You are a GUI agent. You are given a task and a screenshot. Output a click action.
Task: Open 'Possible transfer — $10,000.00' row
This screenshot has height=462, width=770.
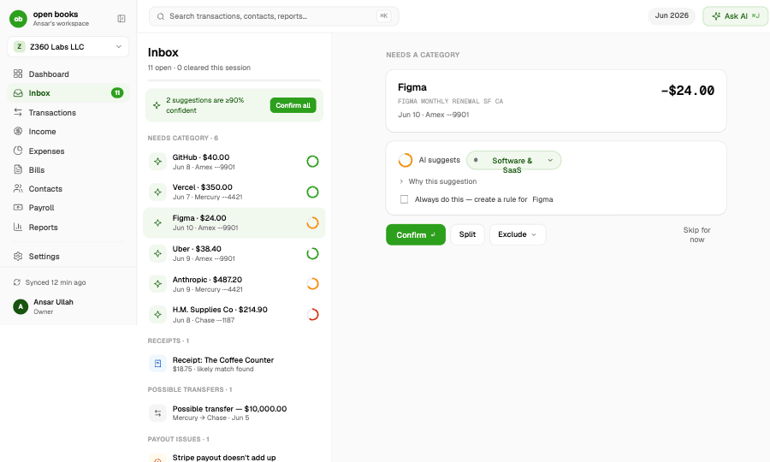click(x=234, y=413)
